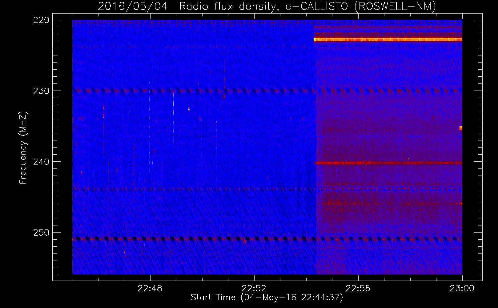Click the 23:00 time tick label
498x308 pixels.
[462, 289]
